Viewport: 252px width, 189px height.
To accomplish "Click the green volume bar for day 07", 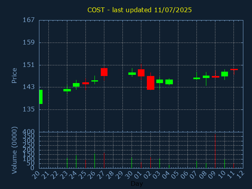I will pyautogui.click(x=196, y=165).
